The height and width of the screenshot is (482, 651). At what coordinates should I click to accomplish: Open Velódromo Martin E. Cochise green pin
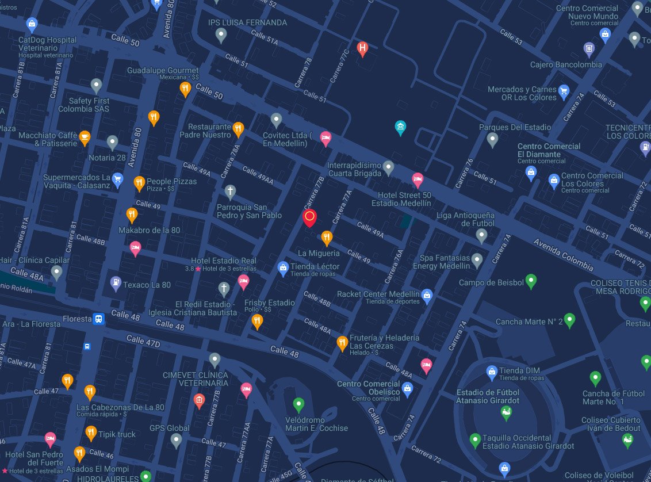click(x=298, y=404)
